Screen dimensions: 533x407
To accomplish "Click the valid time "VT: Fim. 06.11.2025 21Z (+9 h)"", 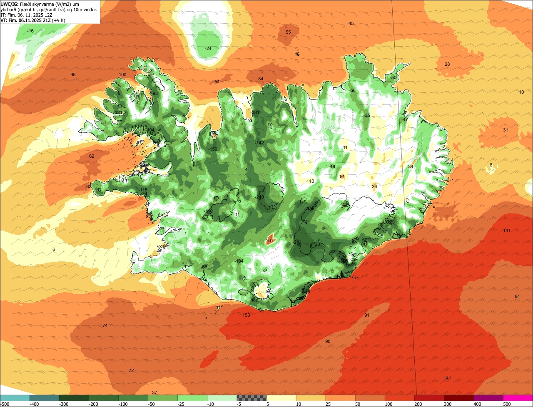I will [x=32, y=20].
